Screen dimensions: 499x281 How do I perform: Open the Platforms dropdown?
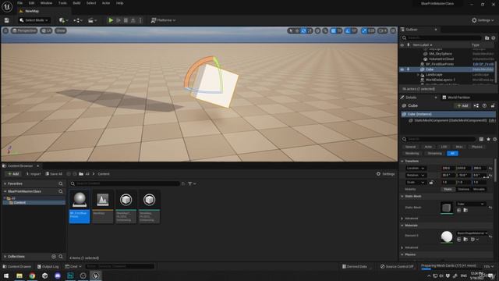click(x=163, y=20)
